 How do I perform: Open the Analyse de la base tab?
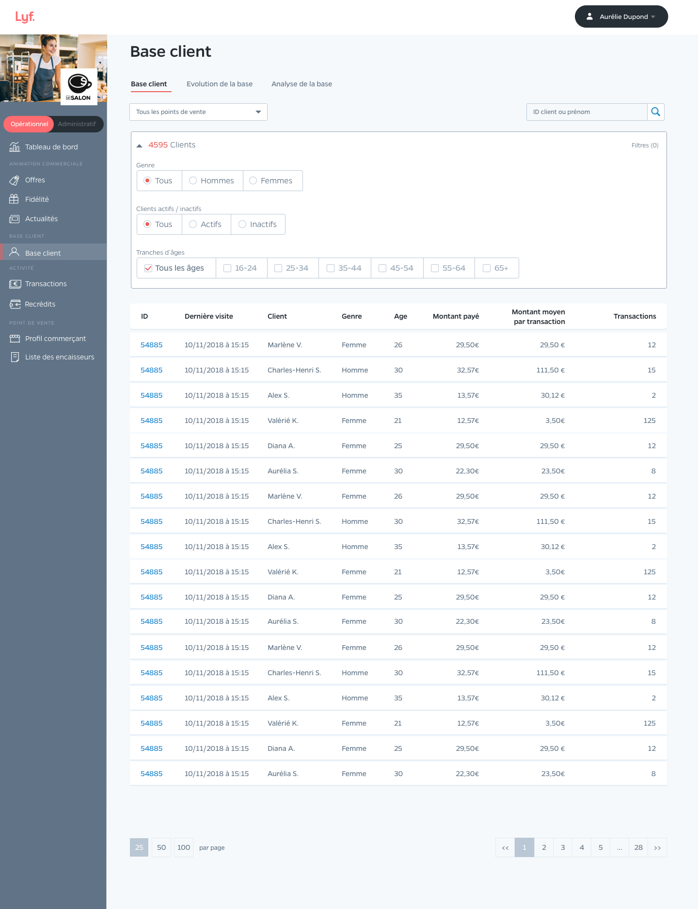[x=301, y=84]
